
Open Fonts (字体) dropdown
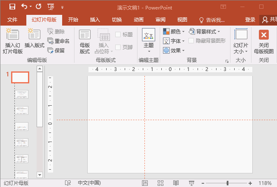click(173, 41)
